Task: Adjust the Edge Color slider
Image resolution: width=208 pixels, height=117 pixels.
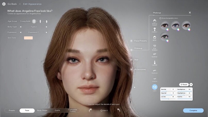Action: click(x=168, y=95)
